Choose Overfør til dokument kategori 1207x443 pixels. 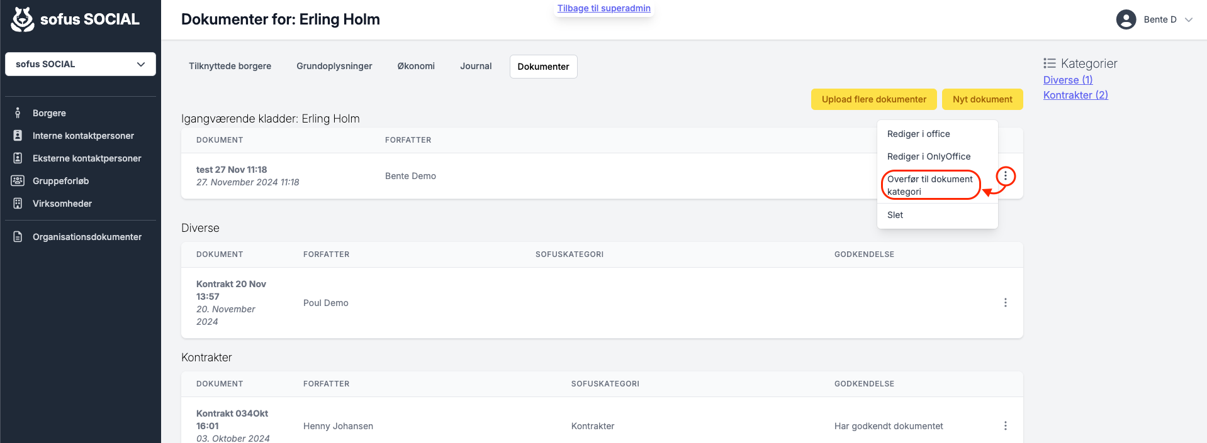click(930, 185)
